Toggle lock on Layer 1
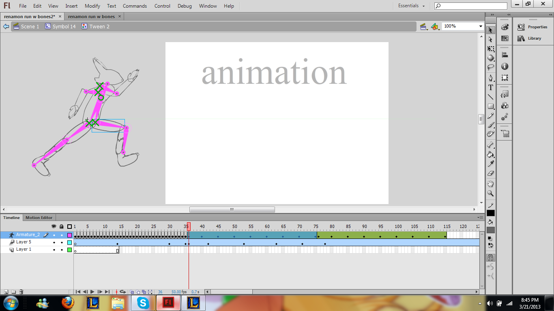554x311 pixels. (62, 249)
